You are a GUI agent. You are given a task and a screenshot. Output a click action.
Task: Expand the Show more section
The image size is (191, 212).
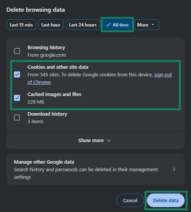pyautogui.click(x=95, y=141)
